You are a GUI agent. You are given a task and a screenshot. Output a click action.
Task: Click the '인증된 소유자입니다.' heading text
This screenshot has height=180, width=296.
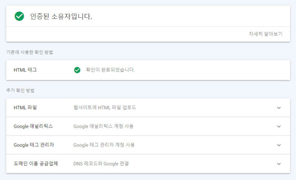pyautogui.click(x=61, y=17)
